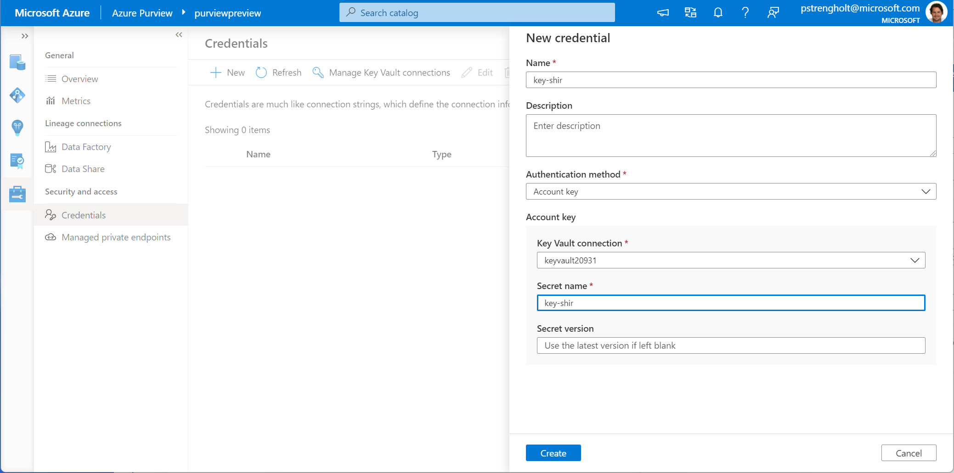This screenshot has height=473, width=954.
Task: Open the Insights lightbulb icon
Action: tap(17, 128)
